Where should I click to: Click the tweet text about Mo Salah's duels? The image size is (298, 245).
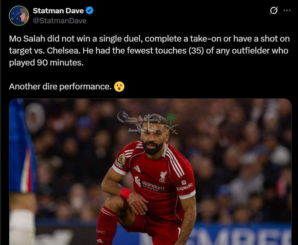(x=149, y=51)
